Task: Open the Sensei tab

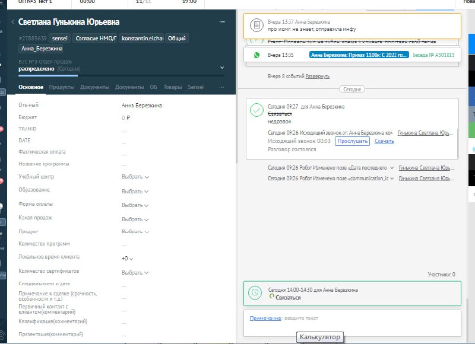Action: [195, 87]
